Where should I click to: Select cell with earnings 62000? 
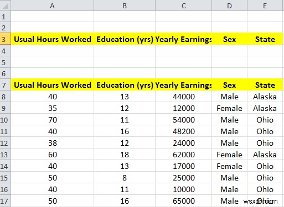tap(184, 155)
